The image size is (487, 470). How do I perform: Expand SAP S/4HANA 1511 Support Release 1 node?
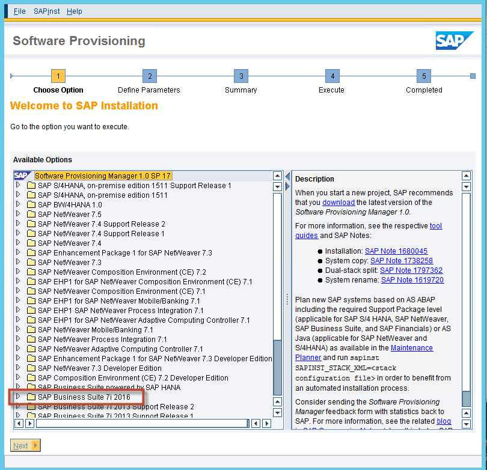tap(18, 186)
